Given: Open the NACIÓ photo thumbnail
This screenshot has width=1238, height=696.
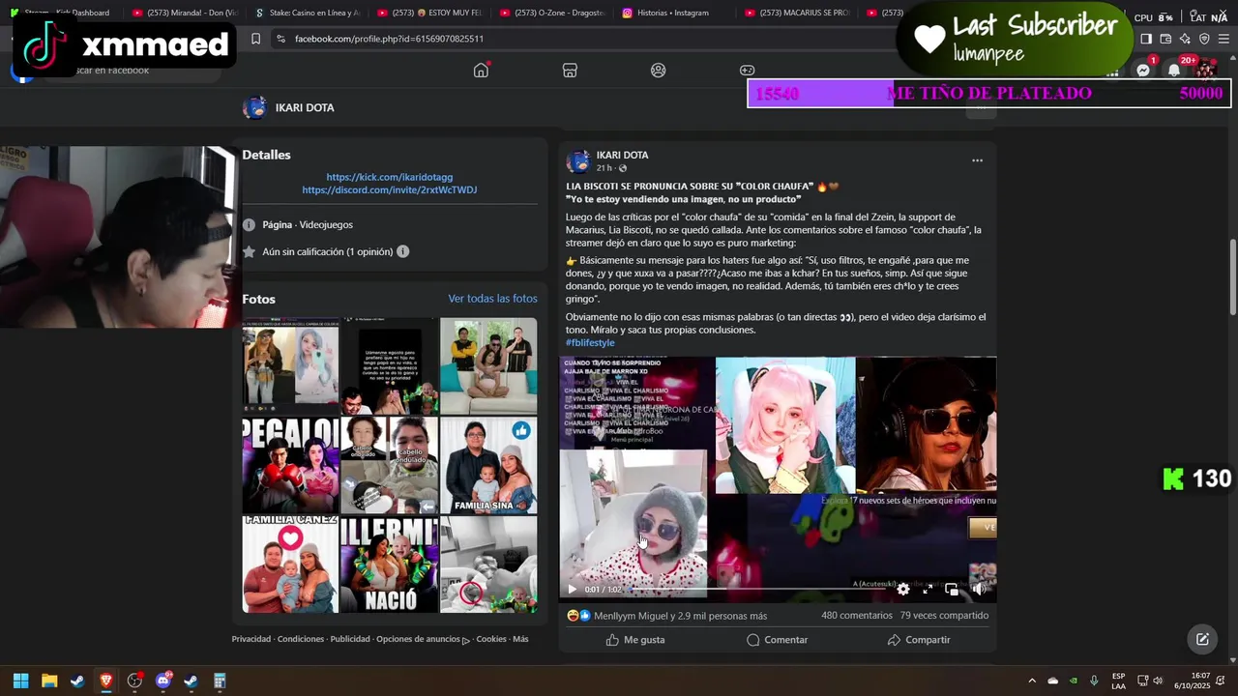Looking at the screenshot, I should coord(389,565).
